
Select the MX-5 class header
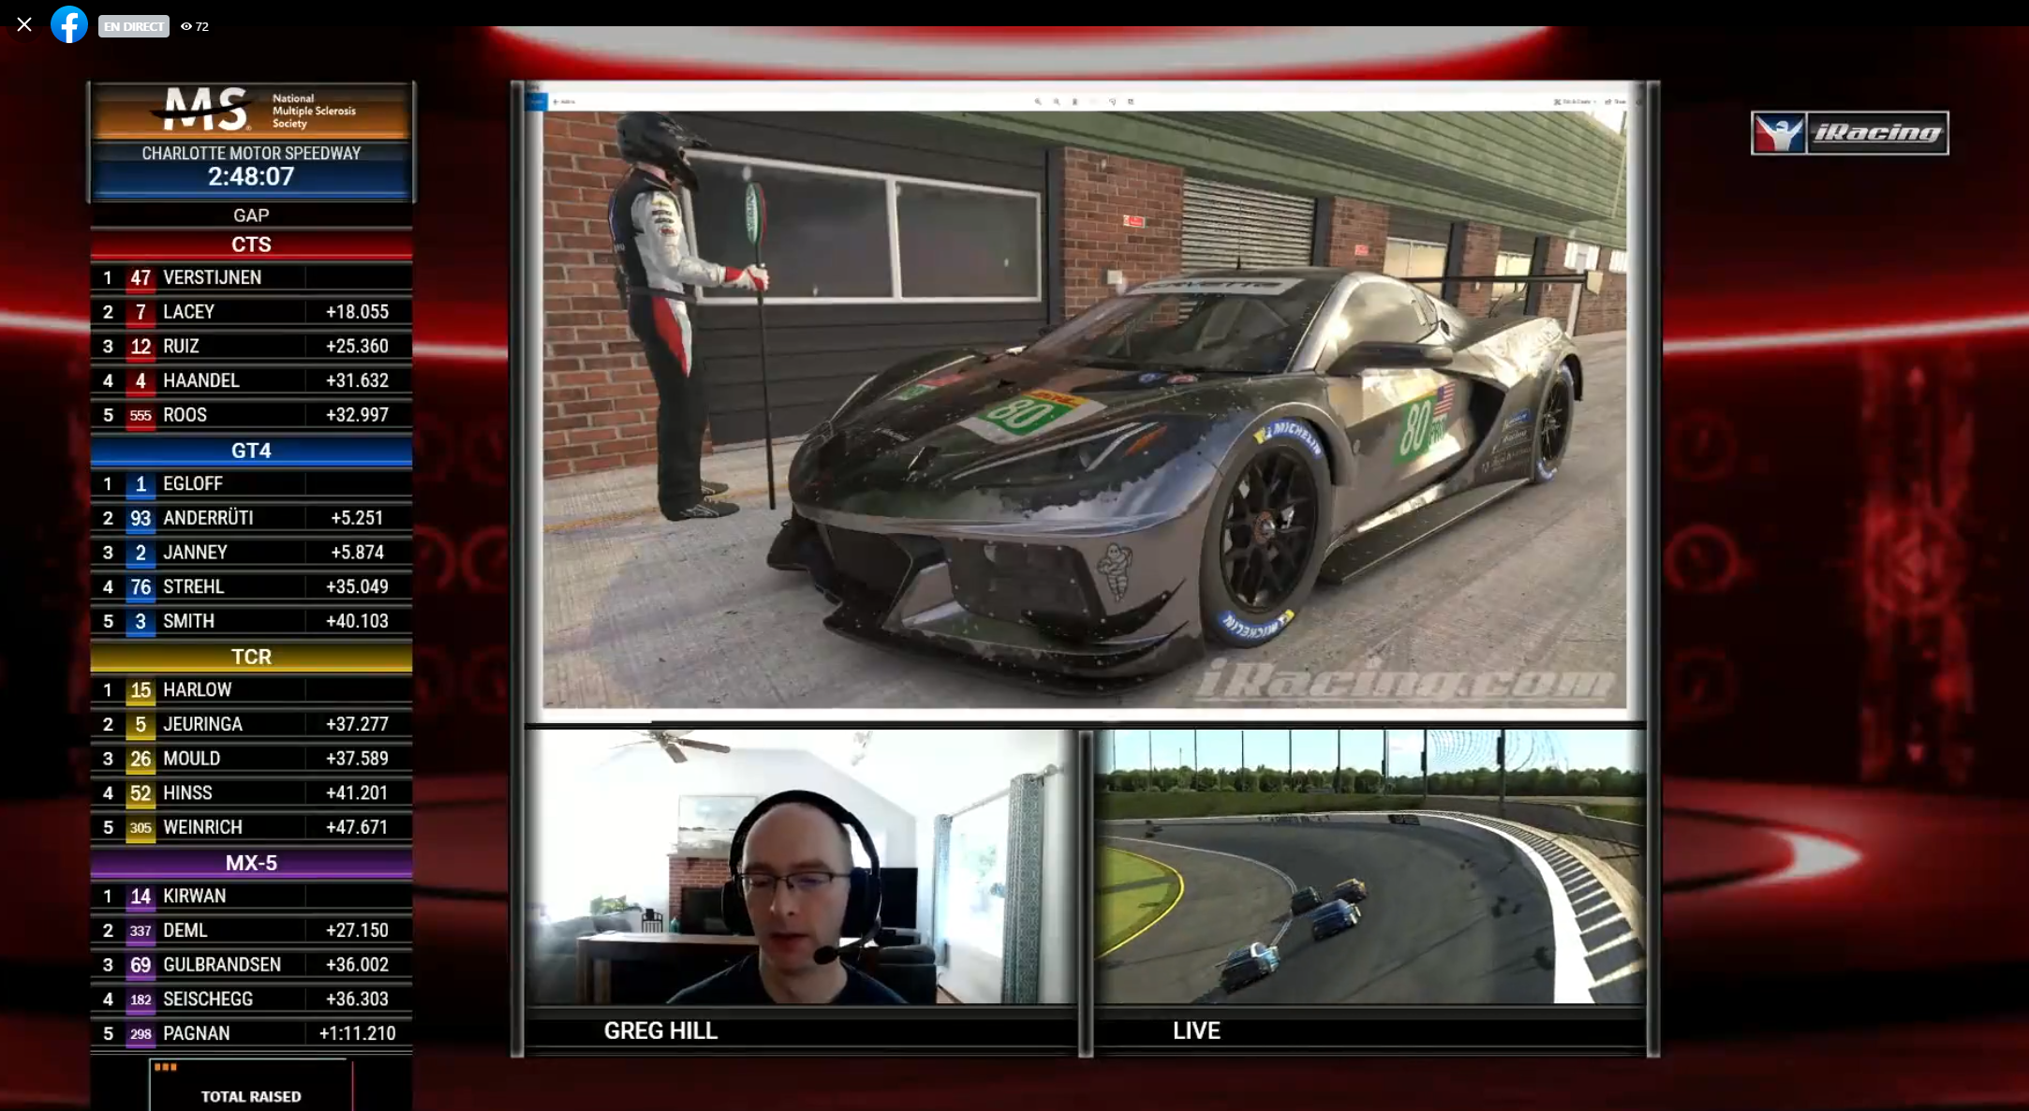251,863
